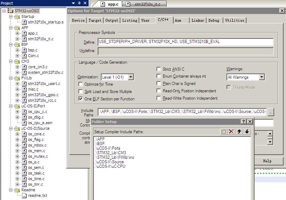The width and height of the screenshot is (286, 200).
Task: Switch to the Device tab
Action: point(78,20)
